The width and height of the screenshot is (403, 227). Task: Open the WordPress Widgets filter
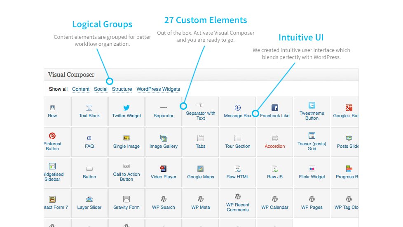point(158,89)
